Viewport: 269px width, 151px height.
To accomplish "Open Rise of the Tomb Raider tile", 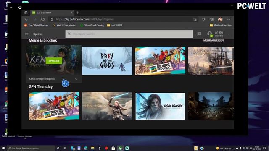I will (160, 106).
